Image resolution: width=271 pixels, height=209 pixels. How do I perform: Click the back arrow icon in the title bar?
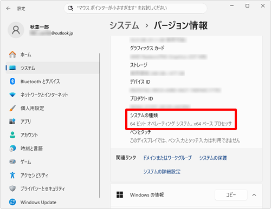click(8, 9)
